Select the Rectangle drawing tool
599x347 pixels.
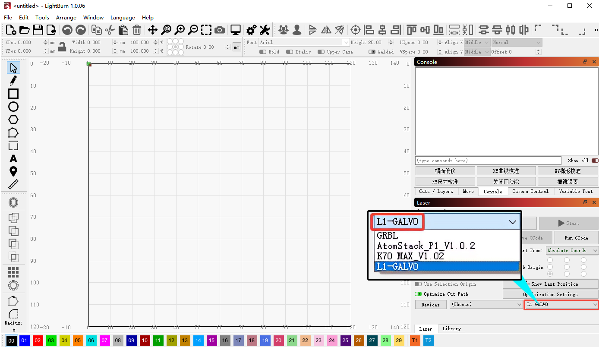[13, 94]
